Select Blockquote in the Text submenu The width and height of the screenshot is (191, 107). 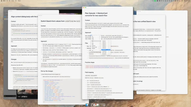[106, 54]
